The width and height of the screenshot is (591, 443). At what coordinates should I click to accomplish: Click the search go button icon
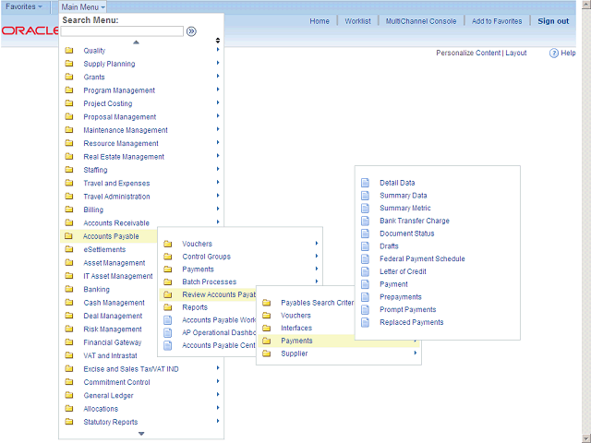click(x=191, y=30)
